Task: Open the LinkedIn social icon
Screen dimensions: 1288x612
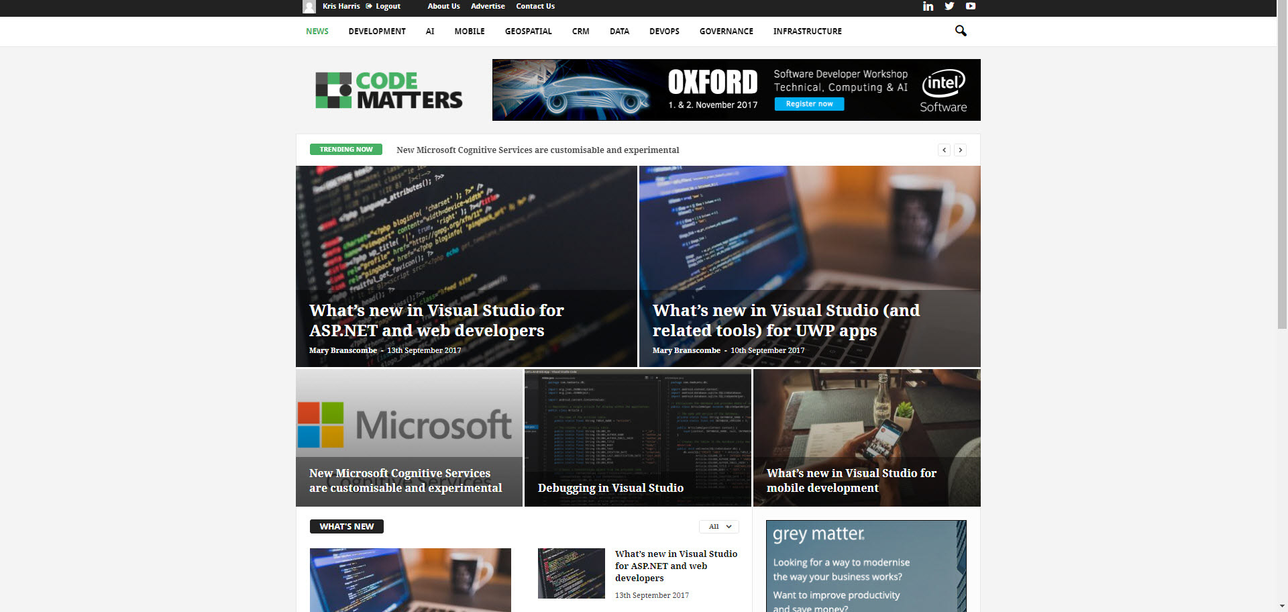Action: pos(928,6)
